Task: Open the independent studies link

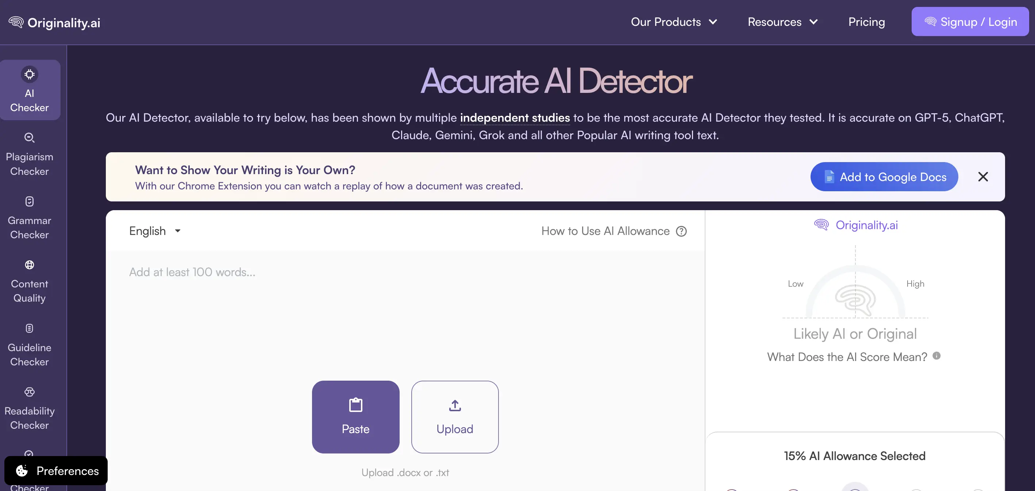Action: [x=515, y=118]
